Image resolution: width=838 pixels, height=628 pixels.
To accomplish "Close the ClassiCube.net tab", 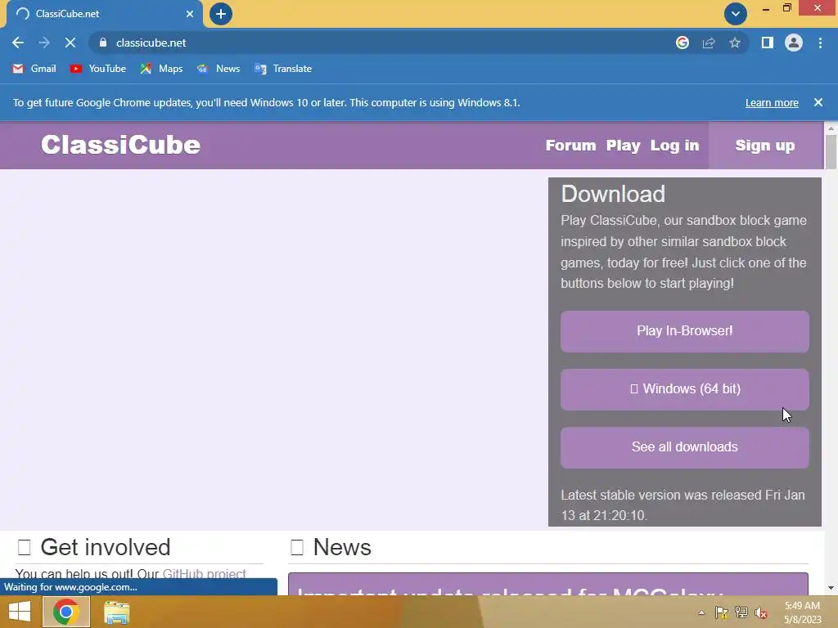I will tap(190, 14).
